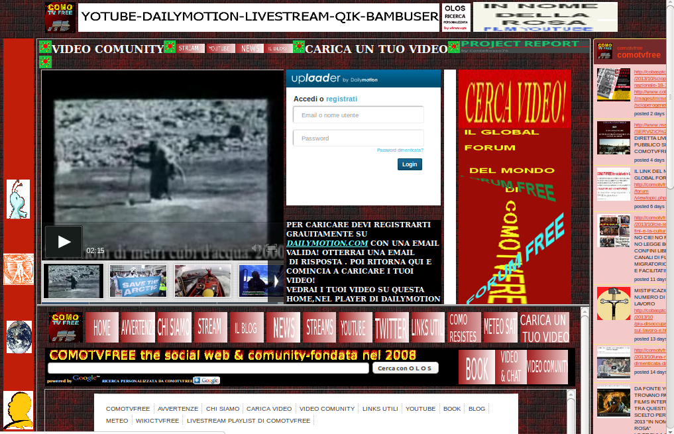674x434 pixels.
Task: Open the METEO SAT menu tile
Action: [x=500, y=327]
